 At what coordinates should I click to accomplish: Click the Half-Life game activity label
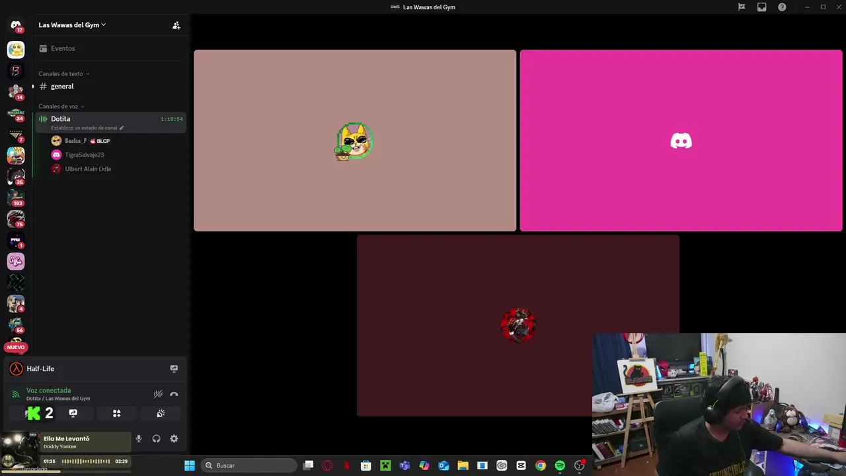point(40,368)
